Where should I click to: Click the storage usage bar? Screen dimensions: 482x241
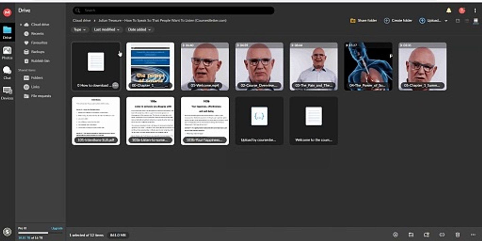pyautogui.click(x=40, y=233)
